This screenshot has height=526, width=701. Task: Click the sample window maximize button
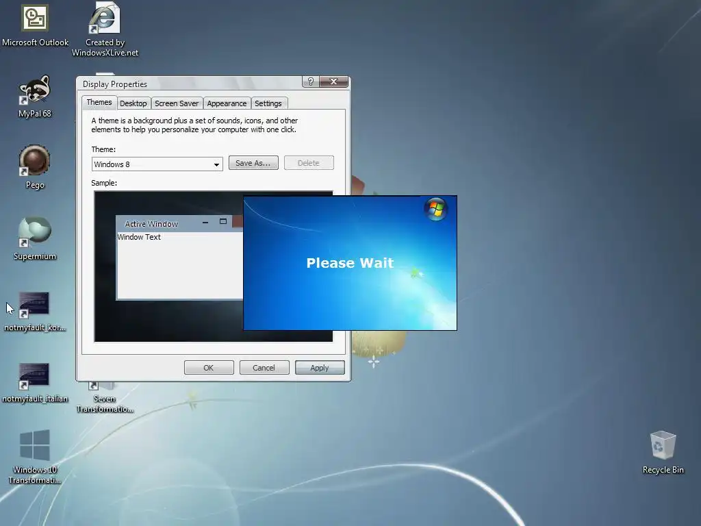223,222
